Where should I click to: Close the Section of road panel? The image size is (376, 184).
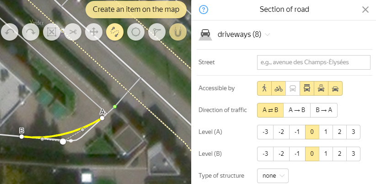(x=365, y=10)
